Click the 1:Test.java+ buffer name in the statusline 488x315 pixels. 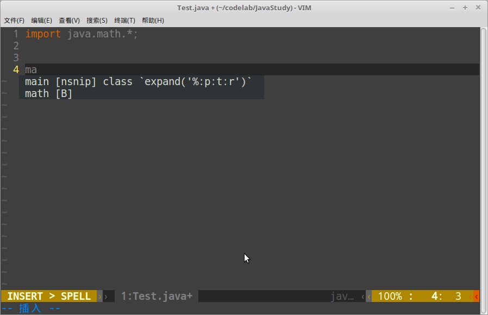pyautogui.click(x=157, y=297)
